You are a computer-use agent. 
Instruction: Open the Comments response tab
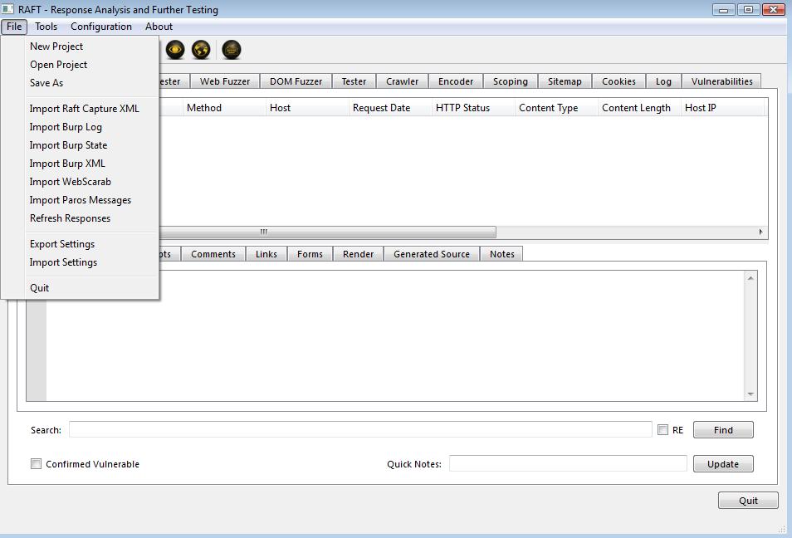(x=213, y=254)
